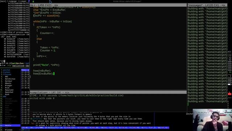Image resolution: width=232 pixels, height=131 pixels.
Task: Click the 'Now that the pointers are void*' message
Action: pos(93,119)
